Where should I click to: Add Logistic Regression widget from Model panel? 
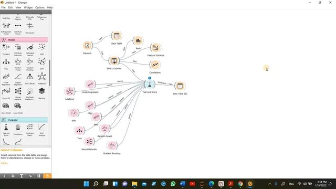[x=18, y=79]
